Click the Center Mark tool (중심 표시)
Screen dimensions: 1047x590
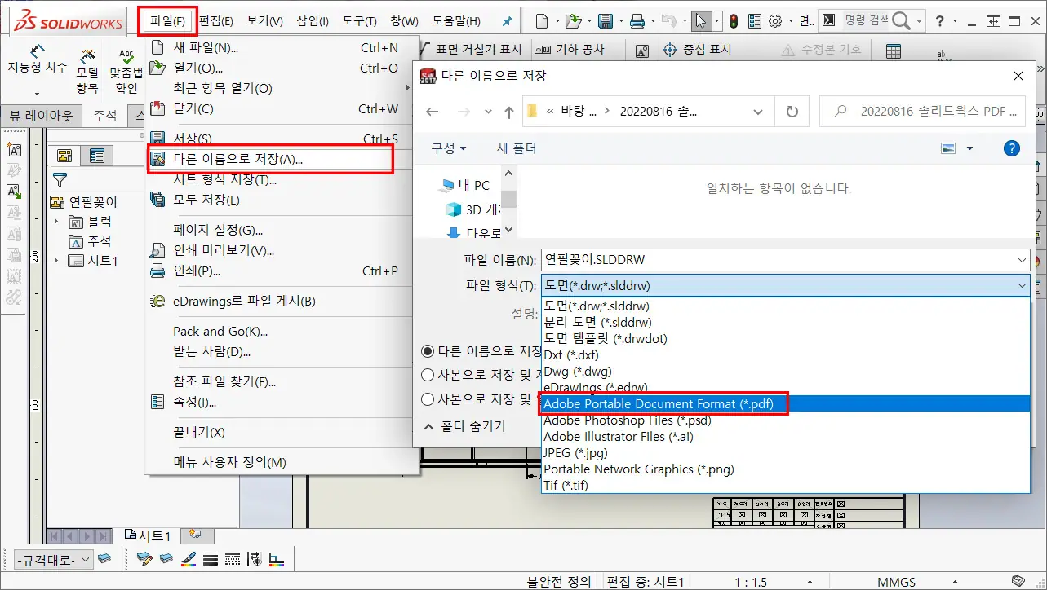[696, 50]
